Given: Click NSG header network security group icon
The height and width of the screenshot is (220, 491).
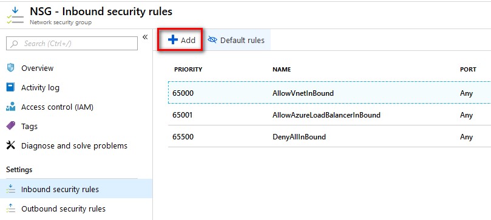Looking at the screenshot, I should (x=15, y=16).
